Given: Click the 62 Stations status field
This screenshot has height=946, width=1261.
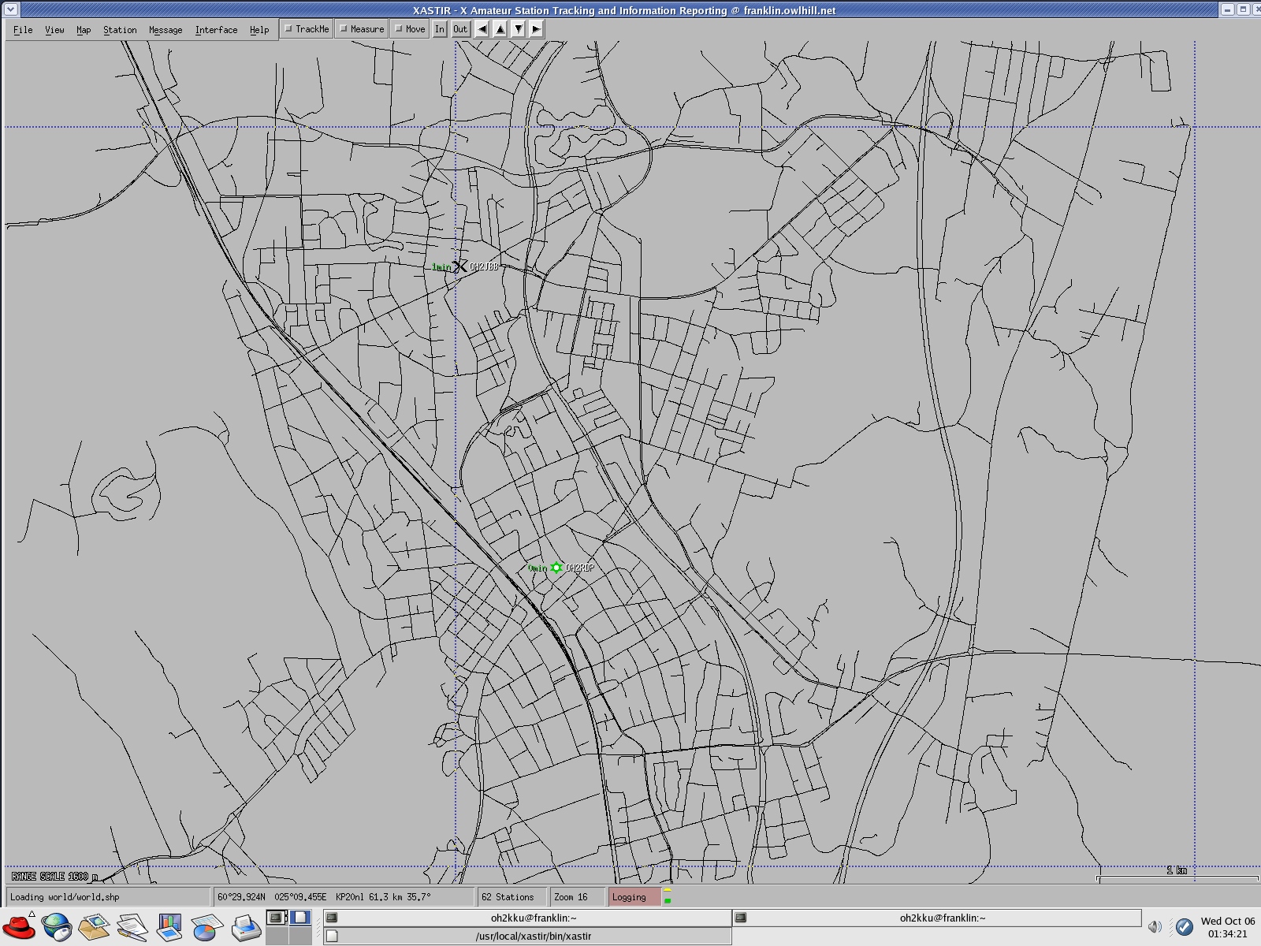Looking at the screenshot, I should [x=513, y=897].
